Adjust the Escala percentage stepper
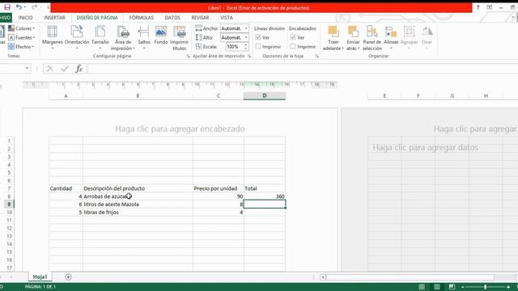This screenshot has width=518, height=291. pyautogui.click(x=245, y=47)
